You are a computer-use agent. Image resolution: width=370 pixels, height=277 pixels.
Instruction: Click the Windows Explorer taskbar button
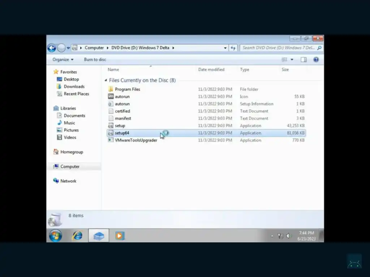(x=99, y=236)
